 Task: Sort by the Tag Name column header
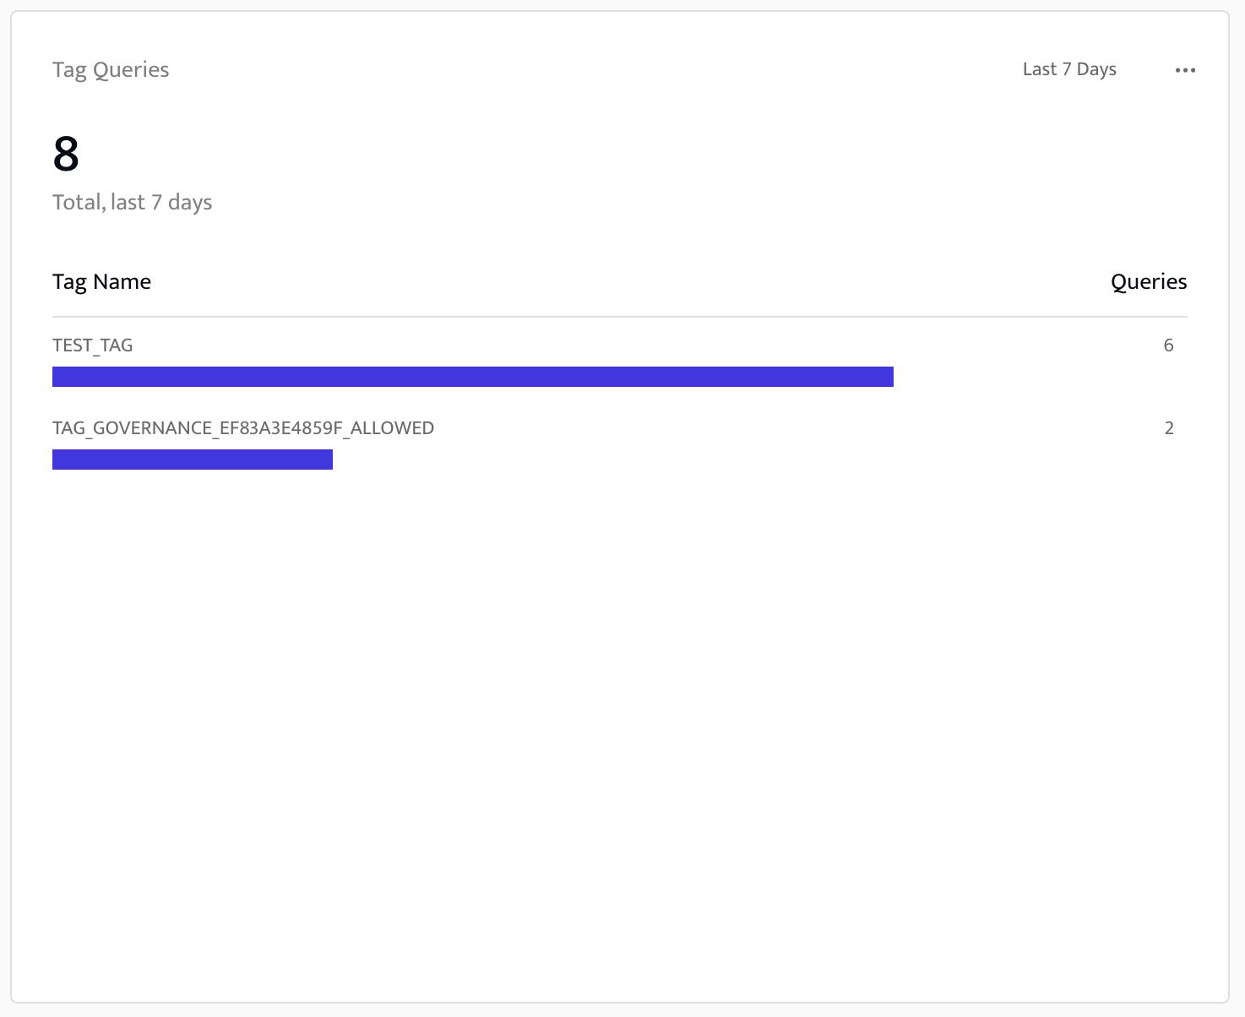(101, 281)
